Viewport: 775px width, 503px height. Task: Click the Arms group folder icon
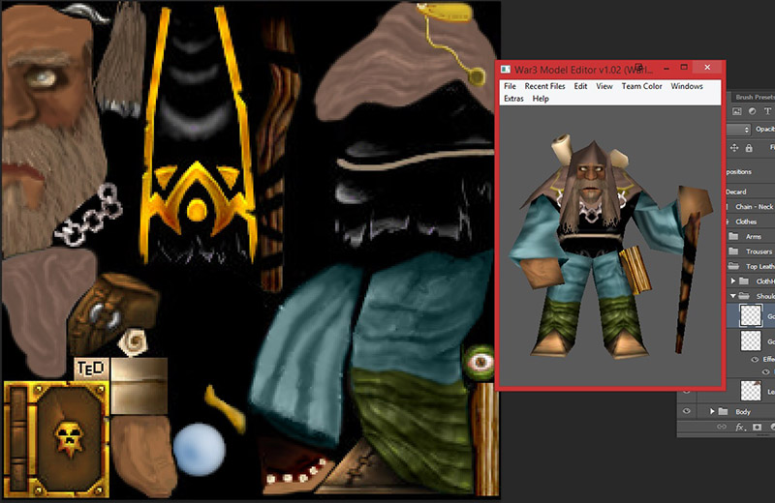733,236
